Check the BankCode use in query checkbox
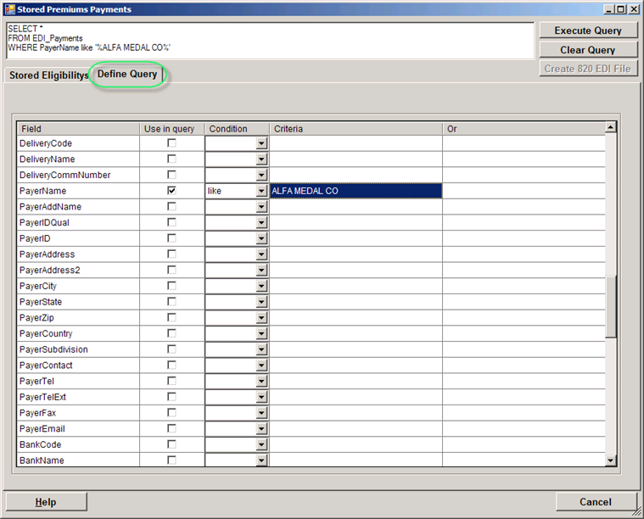 click(x=172, y=444)
